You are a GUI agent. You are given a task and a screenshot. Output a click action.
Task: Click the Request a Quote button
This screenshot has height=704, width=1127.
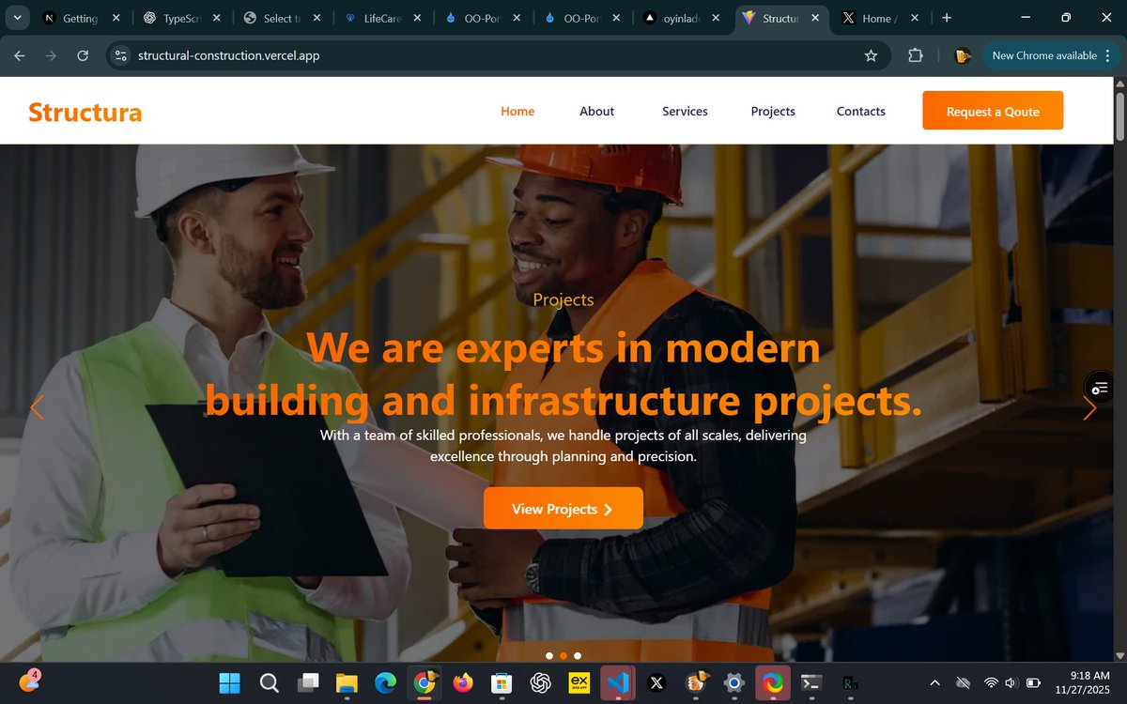pyautogui.click(x=993, y=111)
